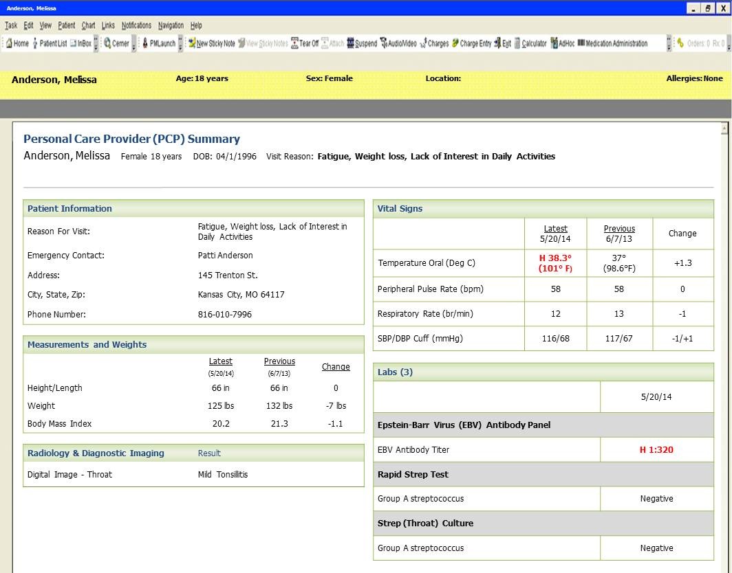
Task: Open the Patient menu
Action: point(66,25)
